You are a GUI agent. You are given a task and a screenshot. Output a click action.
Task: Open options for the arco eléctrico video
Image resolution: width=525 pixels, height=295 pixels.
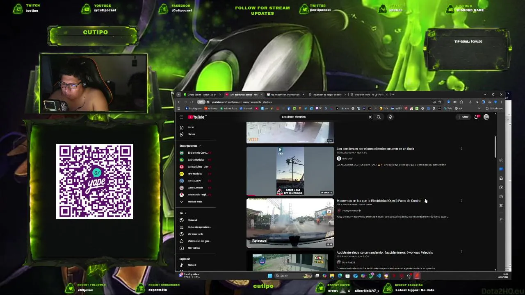coord(462,148)
